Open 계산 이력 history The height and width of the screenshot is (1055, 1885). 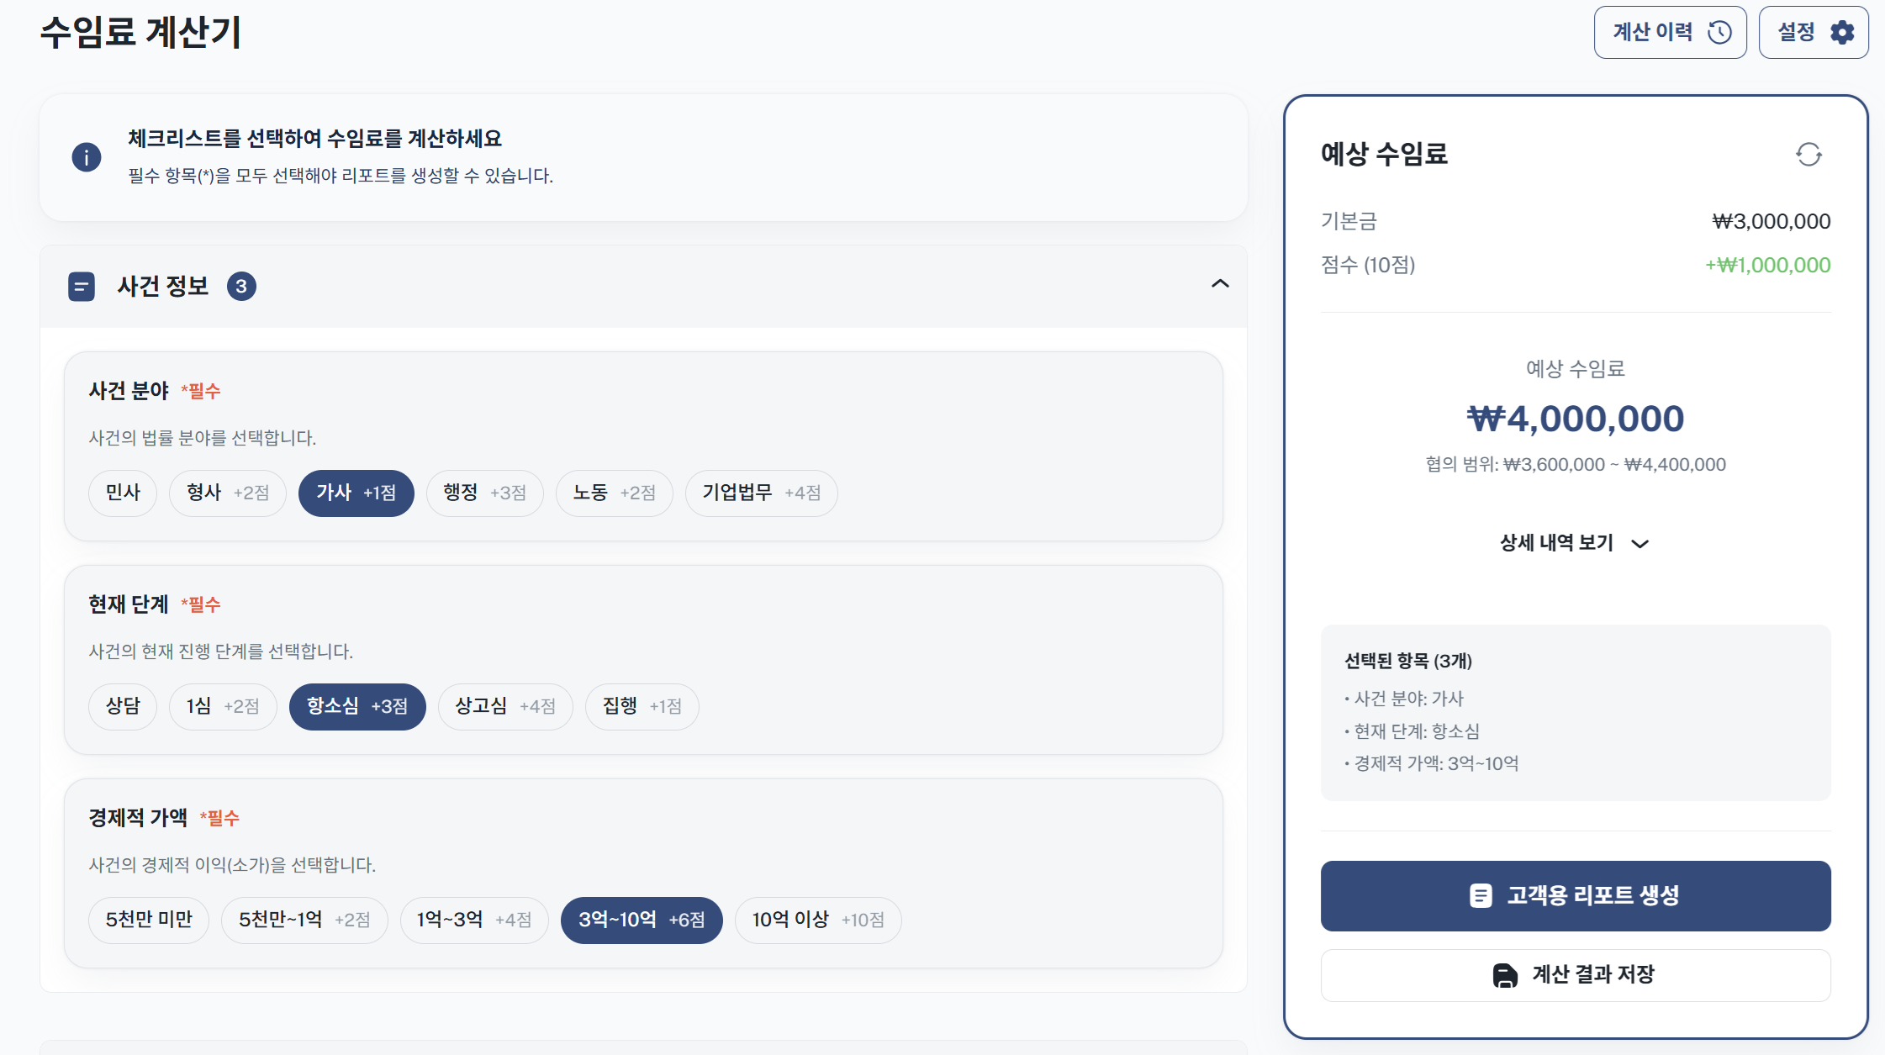point(1670,32)
